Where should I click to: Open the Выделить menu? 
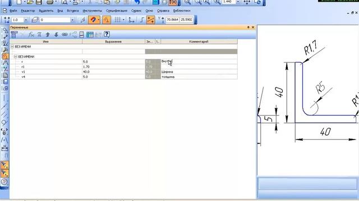click(x=46, y=11)
